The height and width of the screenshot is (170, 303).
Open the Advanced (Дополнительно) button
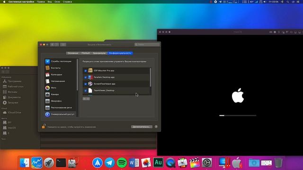(x=142, y=127)
